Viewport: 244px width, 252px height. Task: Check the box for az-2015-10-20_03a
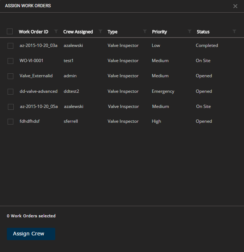pyautogui.click(x=10, y=46)
